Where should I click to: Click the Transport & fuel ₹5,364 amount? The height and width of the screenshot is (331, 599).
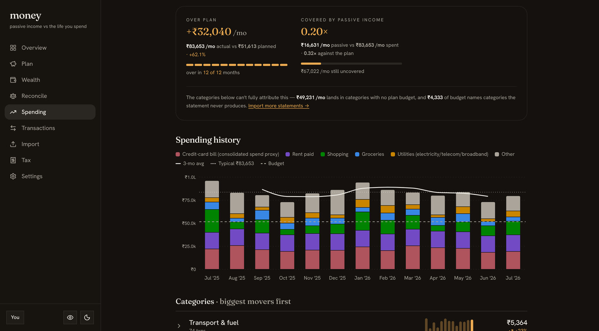tap(517, 323)
